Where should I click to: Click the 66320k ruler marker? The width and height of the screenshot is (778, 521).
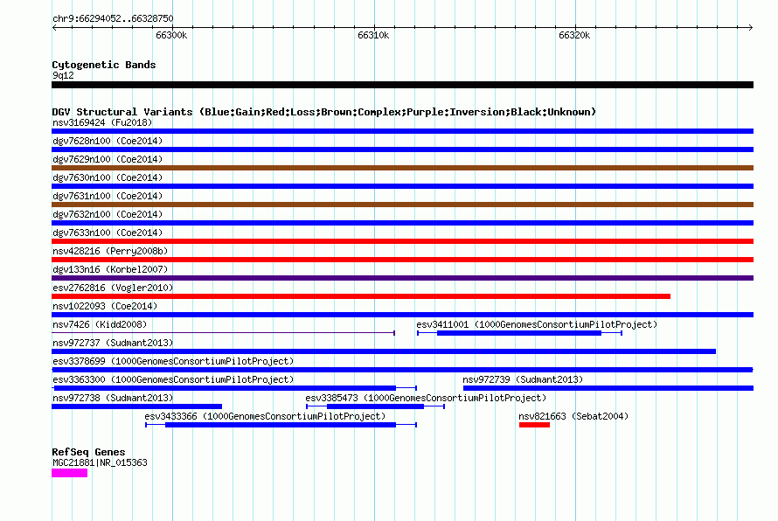click(x=574, y=35)
